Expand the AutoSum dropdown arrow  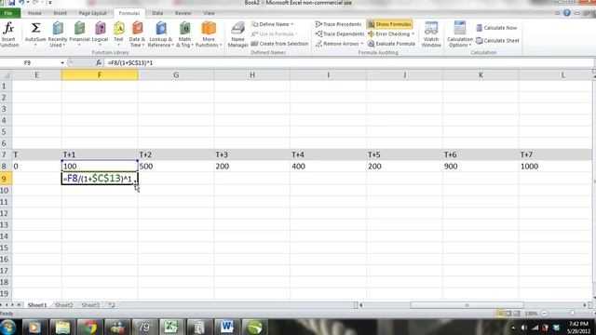[35, 46]
